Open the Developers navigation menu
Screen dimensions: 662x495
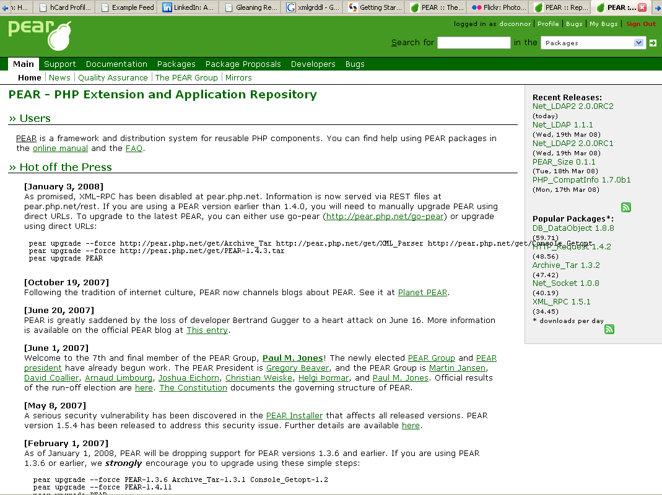[x=313, y=64]
